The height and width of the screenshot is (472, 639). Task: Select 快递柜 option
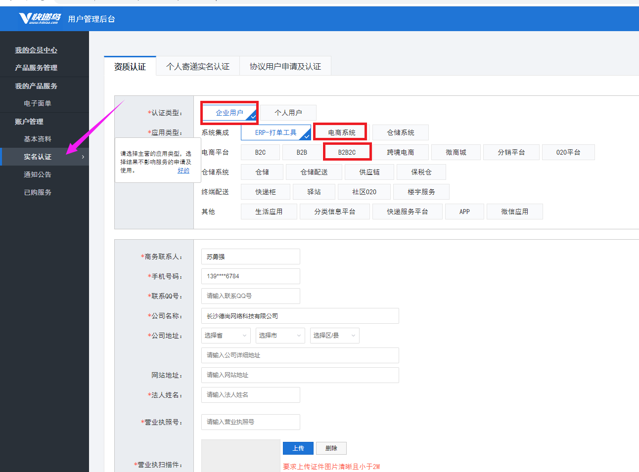266,192
